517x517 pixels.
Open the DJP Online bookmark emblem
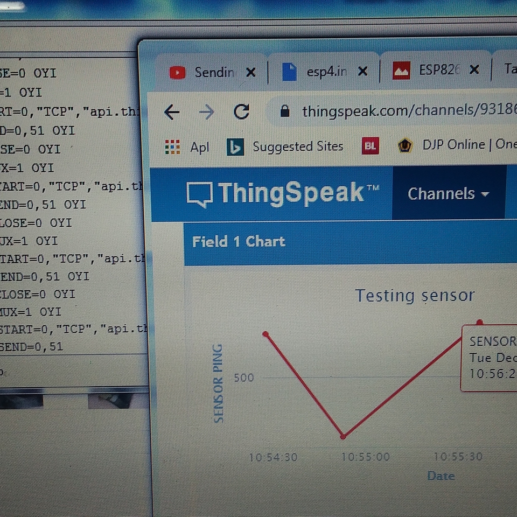[x=405, y=145]
